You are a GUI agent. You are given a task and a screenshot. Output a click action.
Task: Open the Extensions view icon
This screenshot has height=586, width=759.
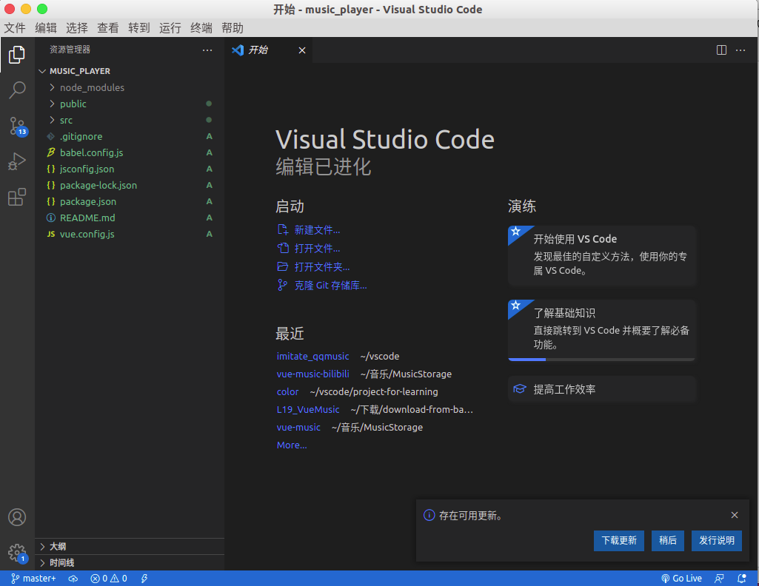point(17,197)
